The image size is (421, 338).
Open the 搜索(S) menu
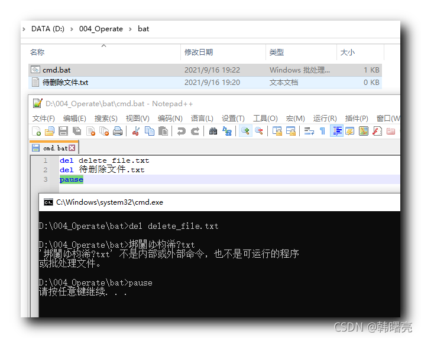(x=106, y=119)
